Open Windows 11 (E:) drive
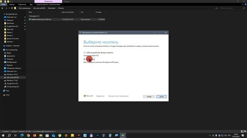Image resolution: width=247 pixels, height=138 pixels. (12, 80)
